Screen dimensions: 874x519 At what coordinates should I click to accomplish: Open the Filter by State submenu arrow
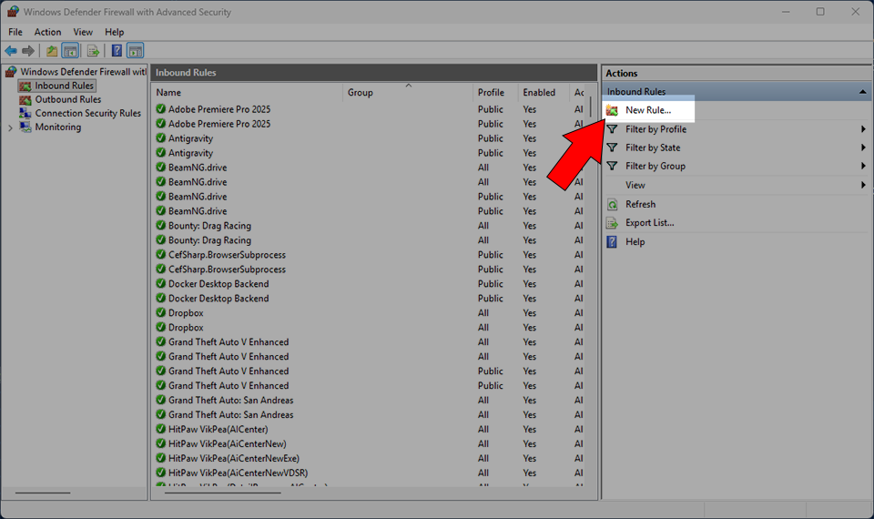863,148
